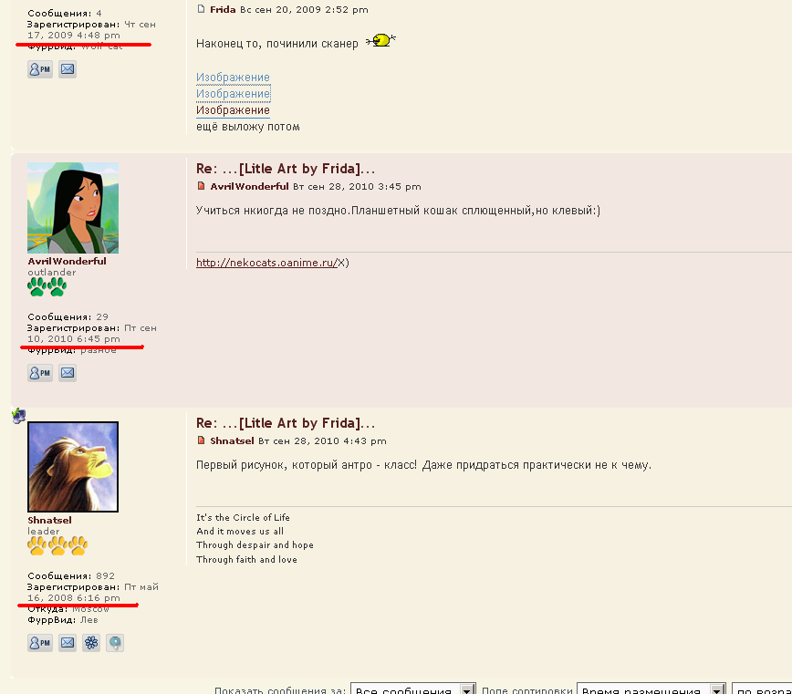This screenshot has height=694, width=792.
Task: Click the email icon under AvrilWonderful's profile
Action: tap(68, 373)
